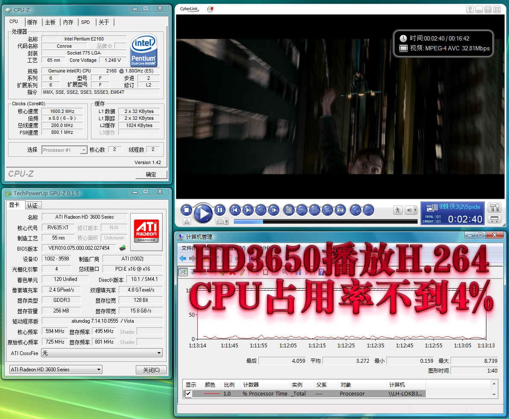Click the 计数器 column header

point(265,384)
